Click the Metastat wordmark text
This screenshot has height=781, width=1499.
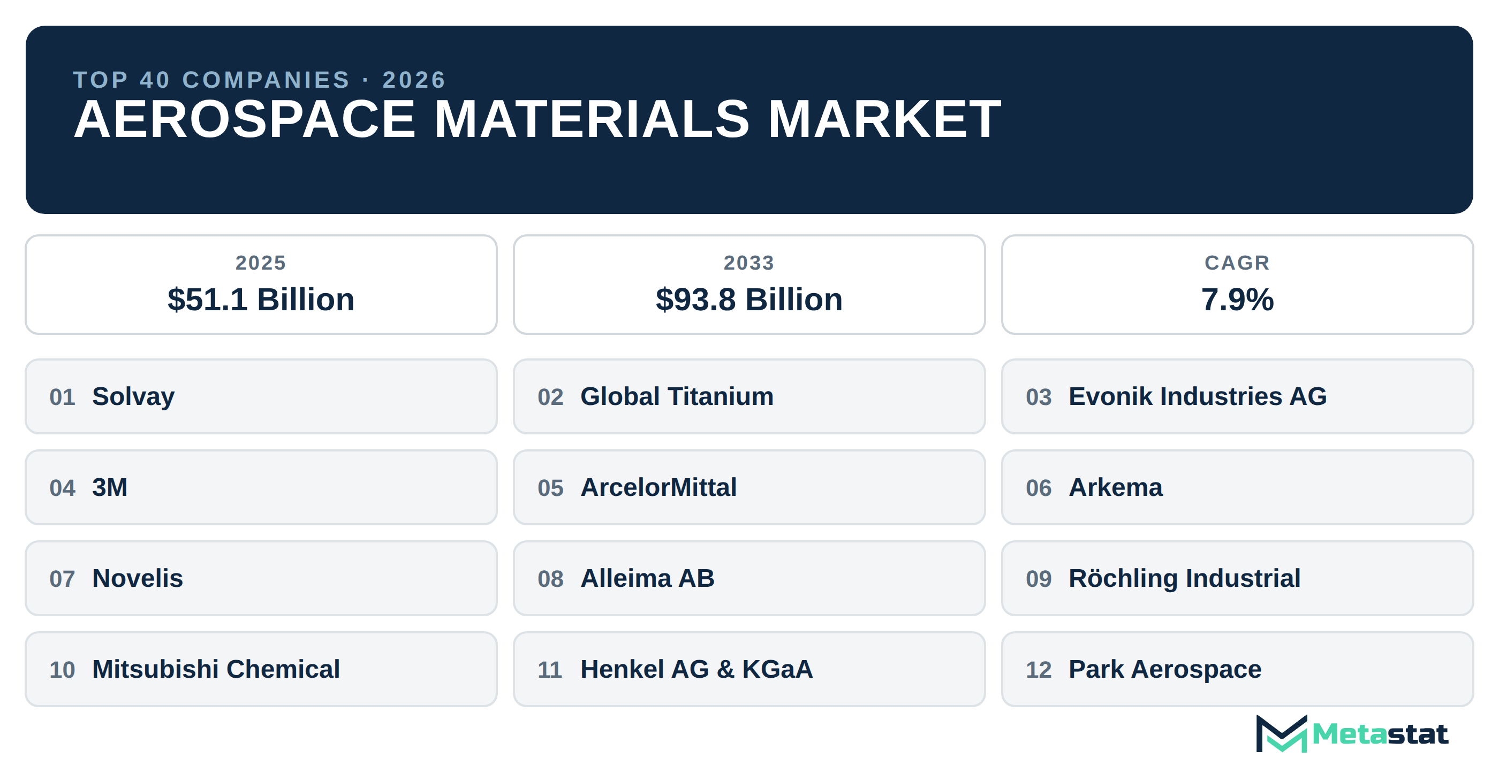(1380, 734)
